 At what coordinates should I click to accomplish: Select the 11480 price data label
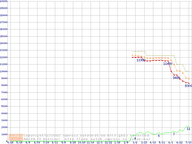(x=168, y=64)
